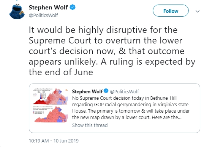Click verified badge beside Stephen Wolf header name
Image resolution: width=204 pixels, height=147 pixels.
73,7
